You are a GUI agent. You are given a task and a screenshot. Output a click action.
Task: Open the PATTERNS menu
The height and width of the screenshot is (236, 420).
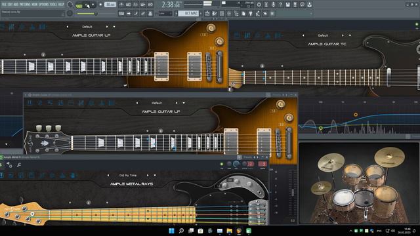25,5
